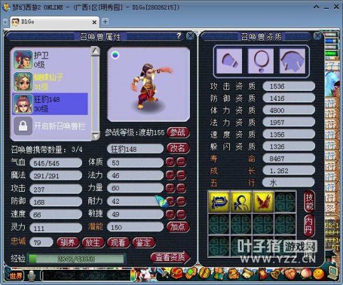The image size is (343, 285).
Task: Decrease 力量 with the minus button
Action: pyautogui.click(x=181, y=188)
